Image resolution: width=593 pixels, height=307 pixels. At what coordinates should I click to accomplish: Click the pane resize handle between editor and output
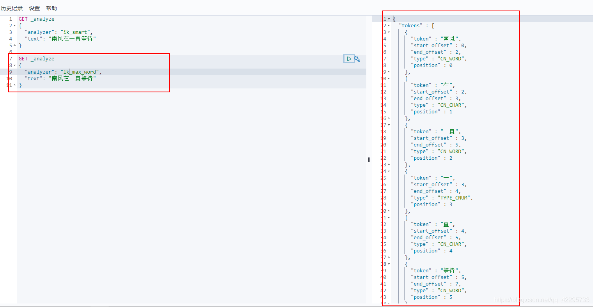(369, 160)
